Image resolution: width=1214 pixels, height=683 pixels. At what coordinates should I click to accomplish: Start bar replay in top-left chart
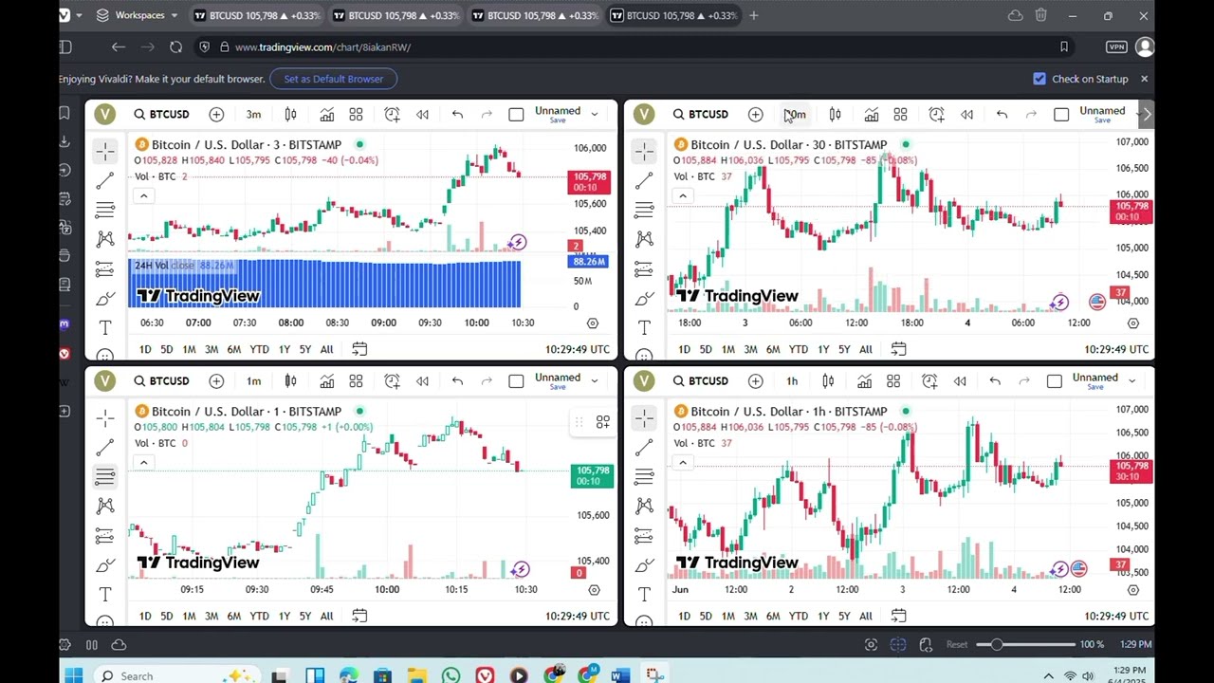coord(422,114)
